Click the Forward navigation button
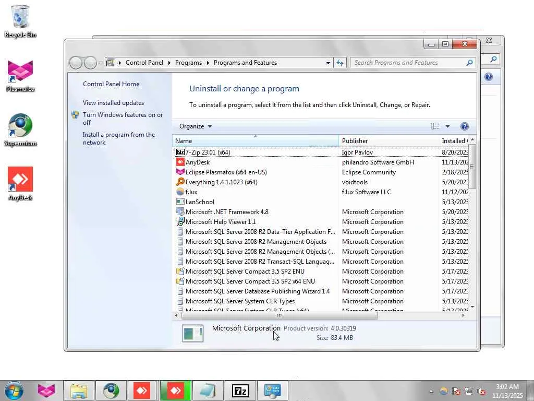Viewport: 534px width, 401px height. (x=90, y=63)
